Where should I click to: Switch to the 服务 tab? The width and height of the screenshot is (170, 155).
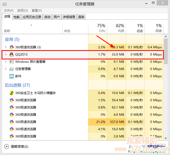[x=81, y=17]
